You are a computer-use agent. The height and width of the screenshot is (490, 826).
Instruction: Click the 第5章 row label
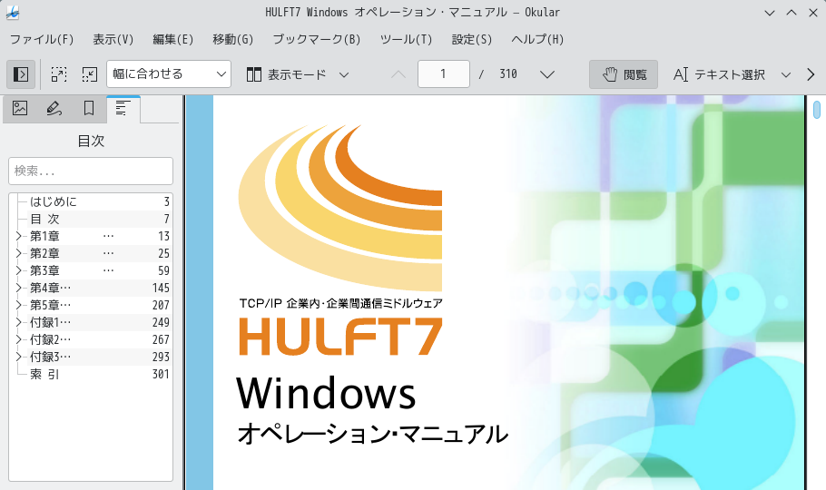pos(50,305)
